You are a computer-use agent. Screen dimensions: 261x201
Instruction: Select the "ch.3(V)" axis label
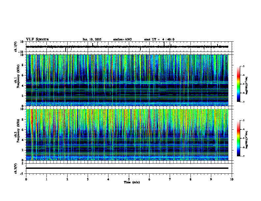[16, 168]
